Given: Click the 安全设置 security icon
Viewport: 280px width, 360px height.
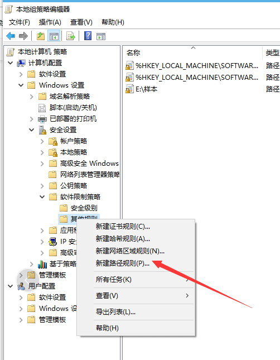Looking at the screenshot, I should coord(42,130).
